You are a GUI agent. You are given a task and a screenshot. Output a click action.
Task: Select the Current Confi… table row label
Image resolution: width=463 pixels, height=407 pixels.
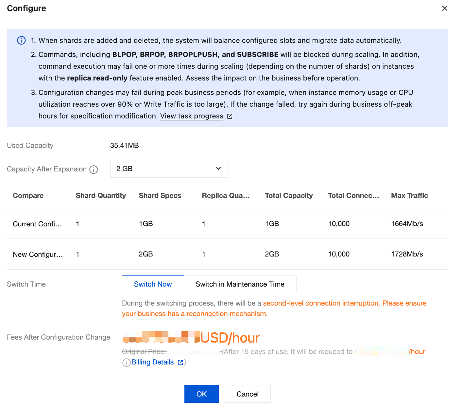37,224
